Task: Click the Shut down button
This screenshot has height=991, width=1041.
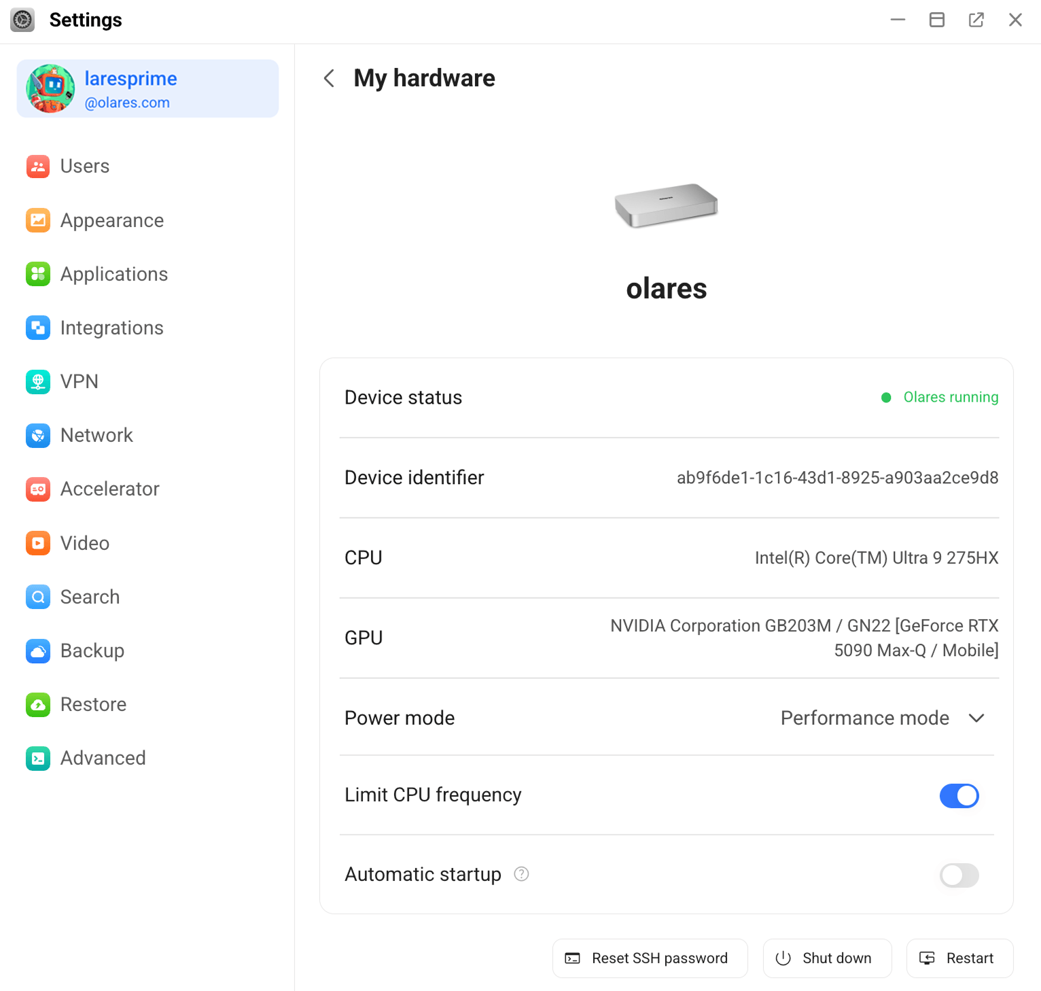Action: coord(828,958)
